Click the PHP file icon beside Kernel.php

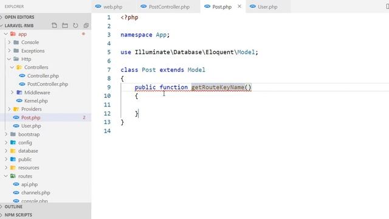point(19,100)
